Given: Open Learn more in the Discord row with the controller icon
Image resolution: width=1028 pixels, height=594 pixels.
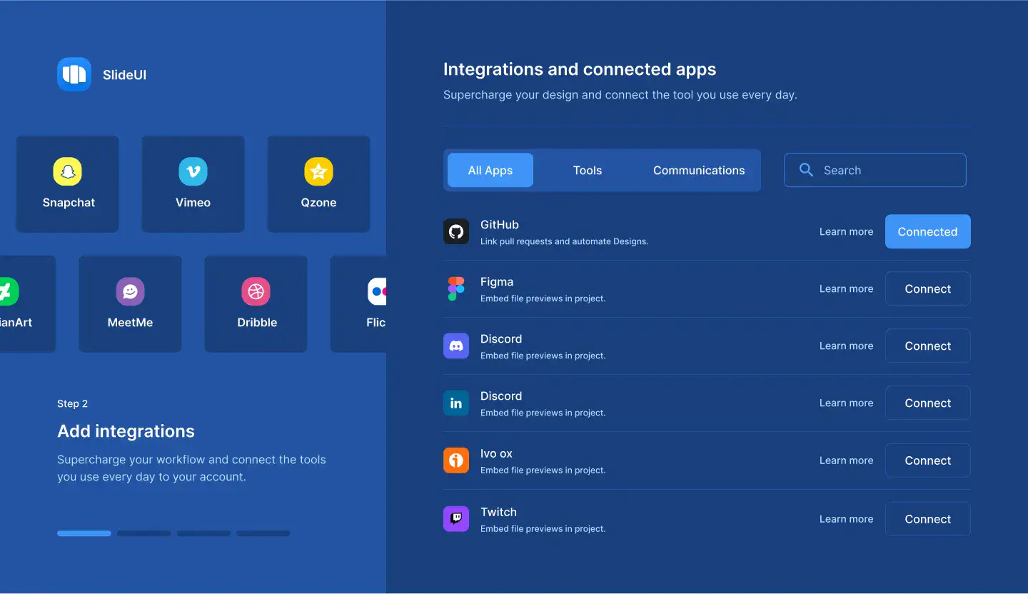Looking at the screenshot, I should (x=846, y=346).
